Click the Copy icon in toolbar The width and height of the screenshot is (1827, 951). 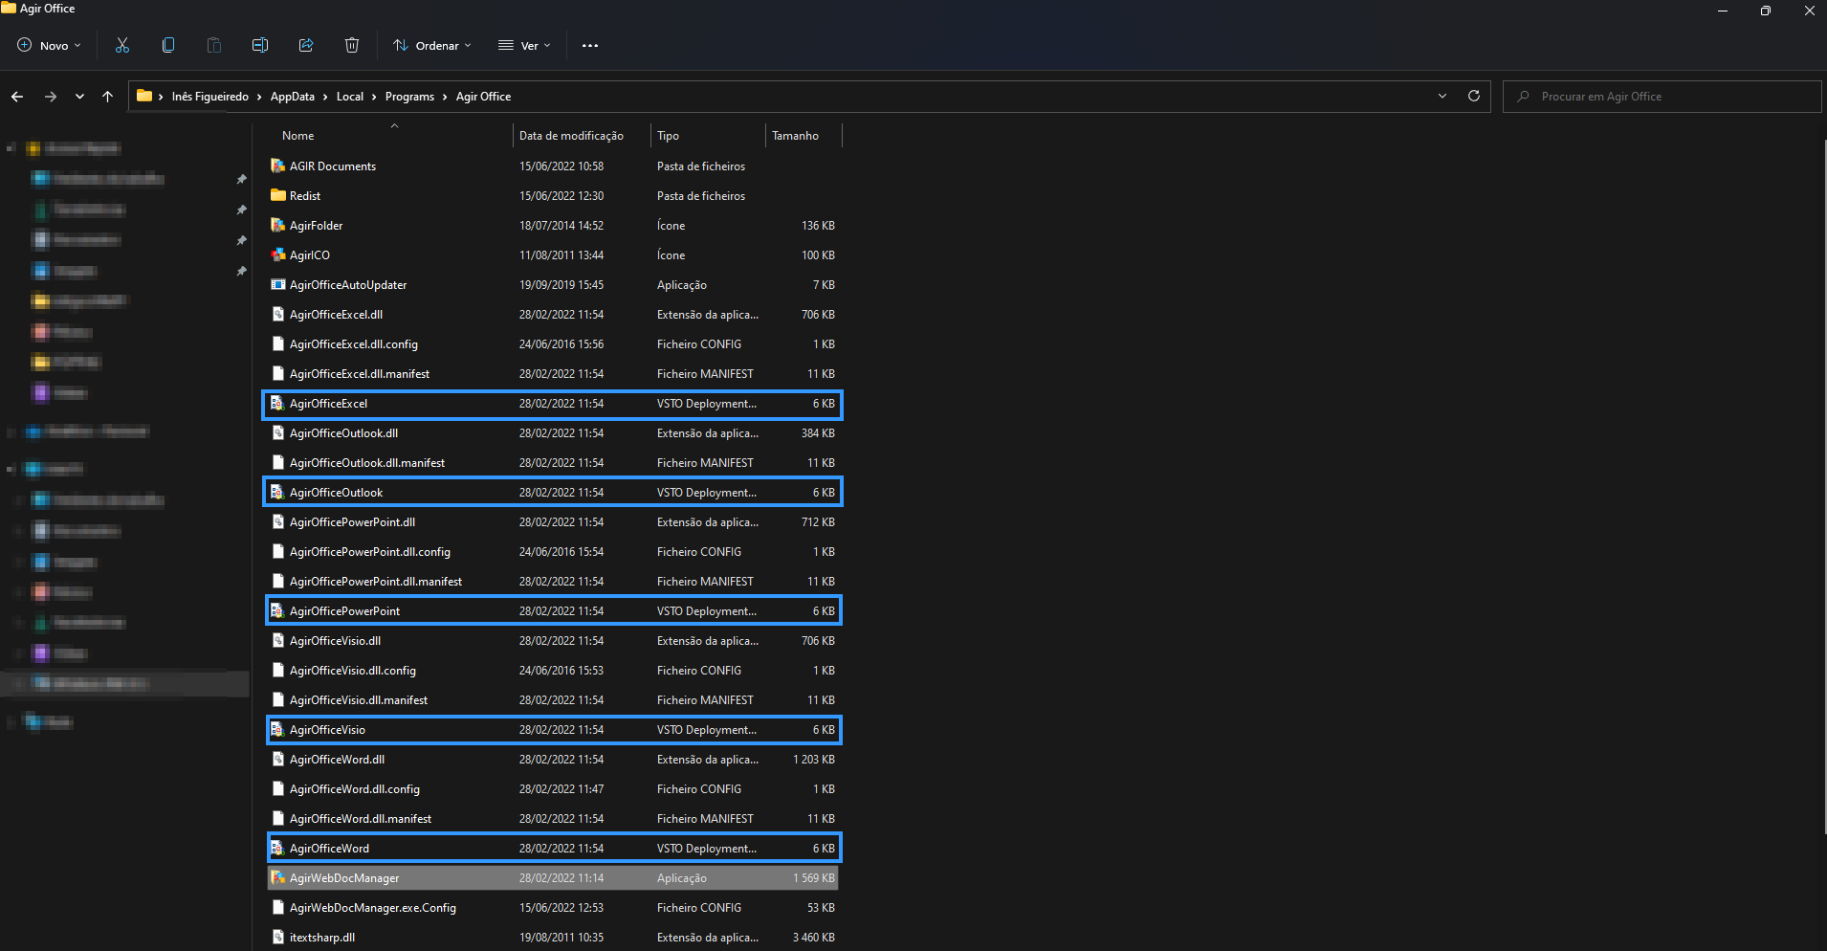tap(168, 45)
